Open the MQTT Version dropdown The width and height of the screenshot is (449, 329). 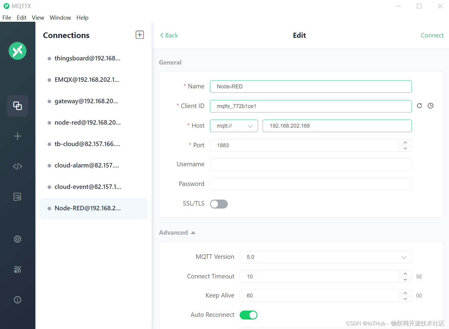click(326, 257)
